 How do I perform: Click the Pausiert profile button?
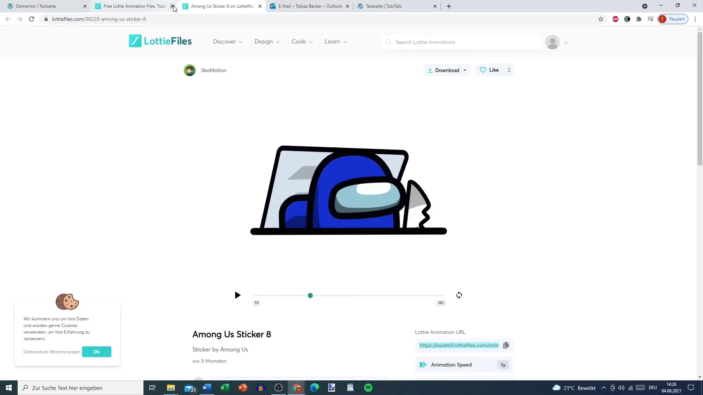click(x=673, y=19)
